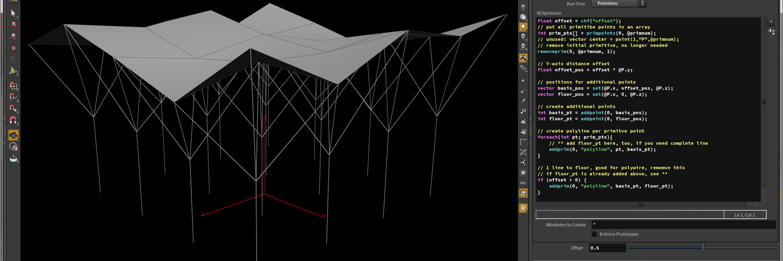This screenshot has width=783, height=261.
Task: Click the comment '// Y-axis distance offset'
Action: [x=573, y=64]
